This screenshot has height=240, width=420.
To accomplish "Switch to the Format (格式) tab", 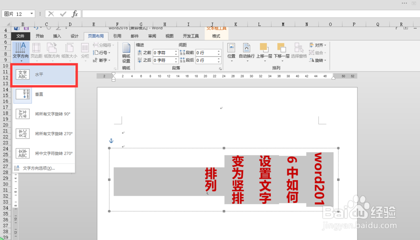I will (x=216, y=36).
